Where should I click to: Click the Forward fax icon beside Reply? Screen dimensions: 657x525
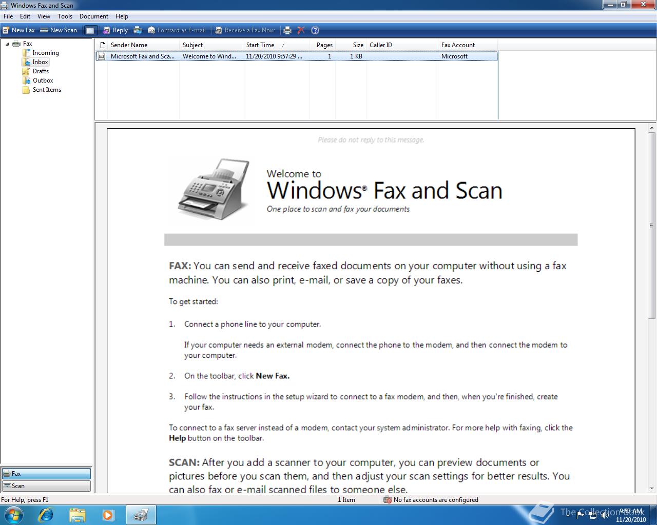138,30
